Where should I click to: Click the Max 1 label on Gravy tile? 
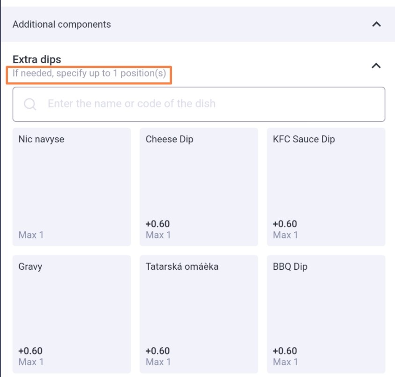31,362
